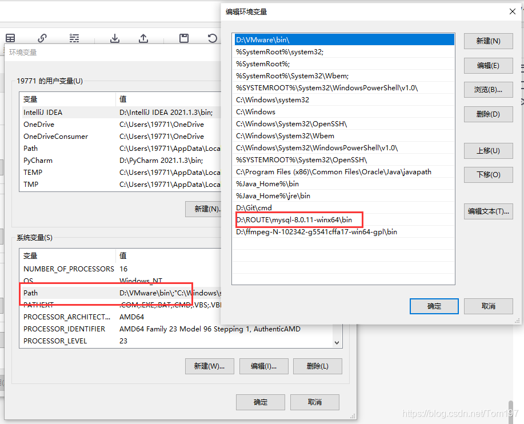
Task: Click the link icon in the background toolbar
Action: pyautogui.click(x=42, y=38)
